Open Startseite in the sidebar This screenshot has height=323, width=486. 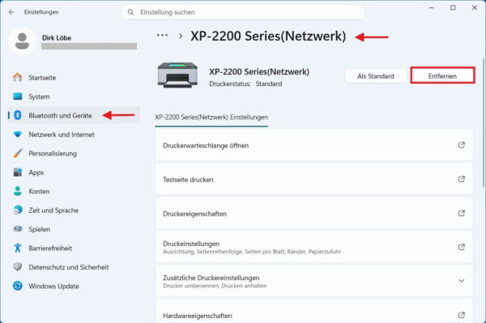point(74,78)
